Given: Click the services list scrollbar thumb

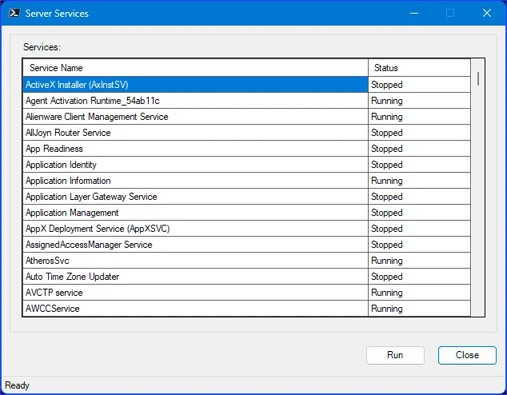Looking at the screenshot, I should [x=478, y=79].
